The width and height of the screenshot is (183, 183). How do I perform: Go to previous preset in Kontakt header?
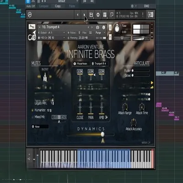pyautogui.click(x=78, y=15)
